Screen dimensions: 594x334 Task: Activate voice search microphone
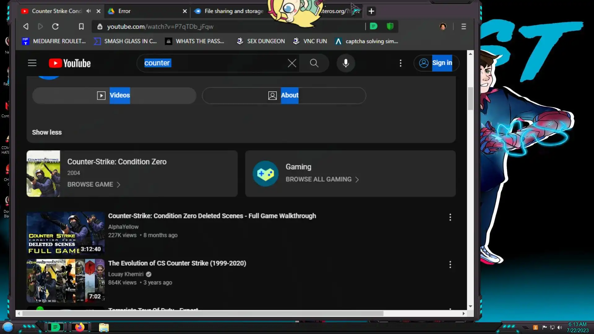346,63
